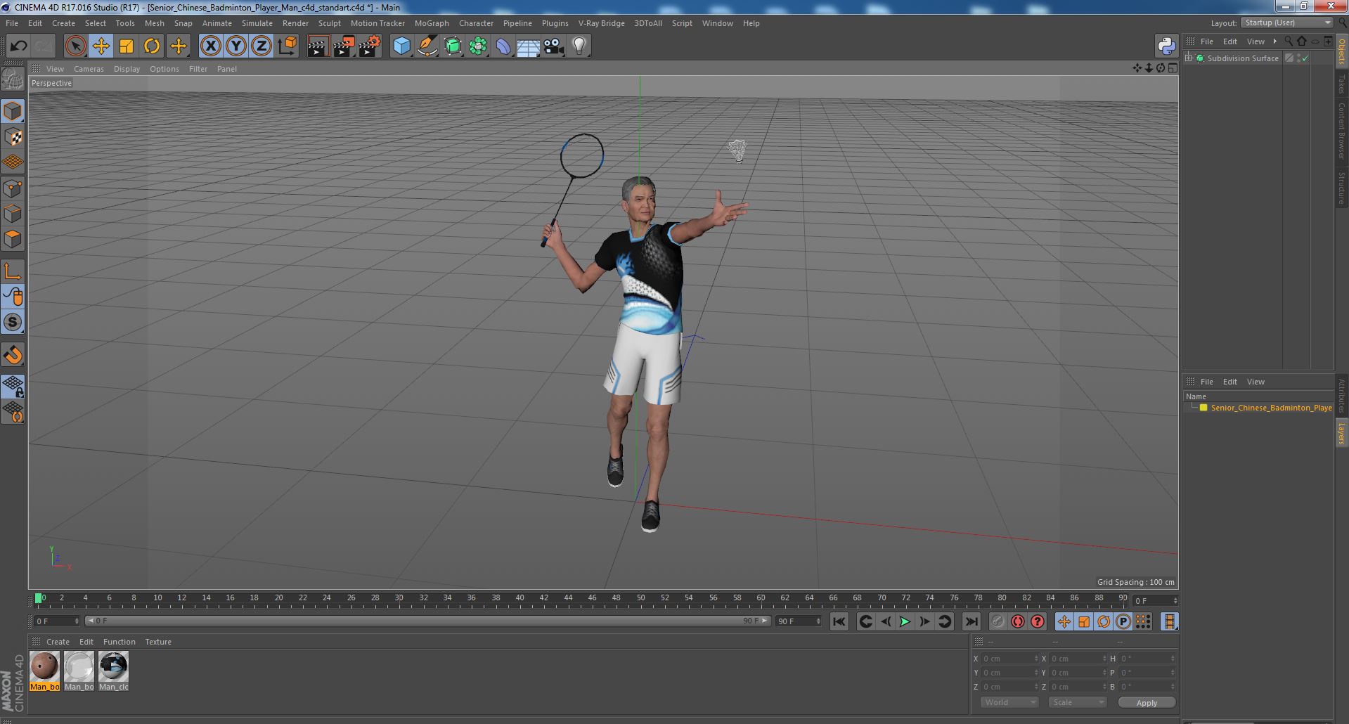This screenshot has height=724, width=1349.
Task: Maximize viewport toggle icon
Action: pyautogui.click(x=1173, y=68)
